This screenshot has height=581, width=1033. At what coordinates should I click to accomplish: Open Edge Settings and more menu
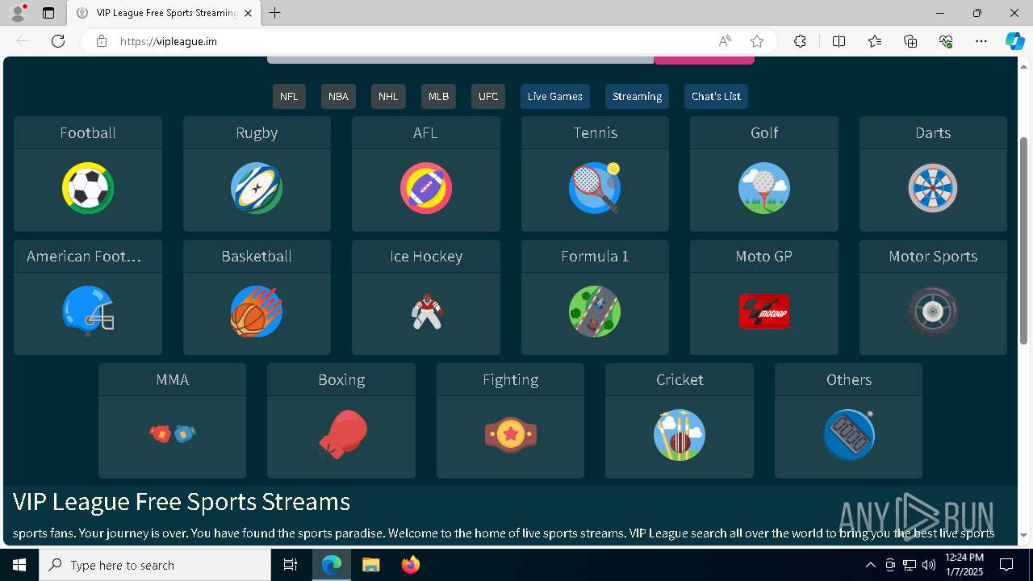[981, 41]
